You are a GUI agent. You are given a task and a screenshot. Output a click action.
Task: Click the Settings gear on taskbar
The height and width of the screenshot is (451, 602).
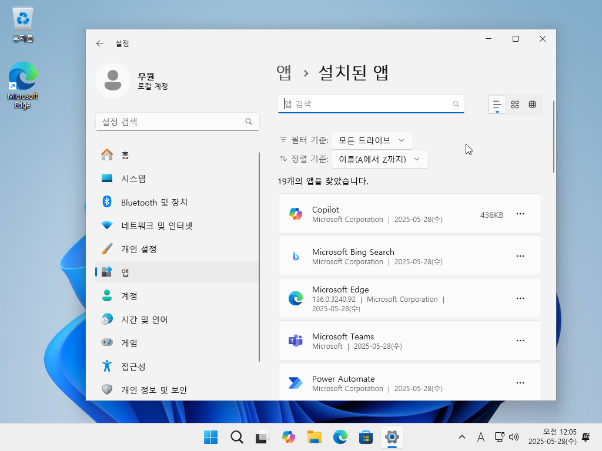(x=392, y=437)
